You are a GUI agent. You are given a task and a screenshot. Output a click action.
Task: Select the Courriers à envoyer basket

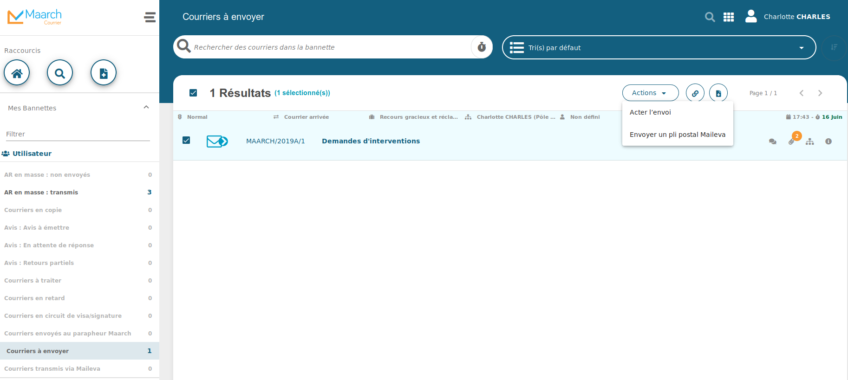[79, 351]
